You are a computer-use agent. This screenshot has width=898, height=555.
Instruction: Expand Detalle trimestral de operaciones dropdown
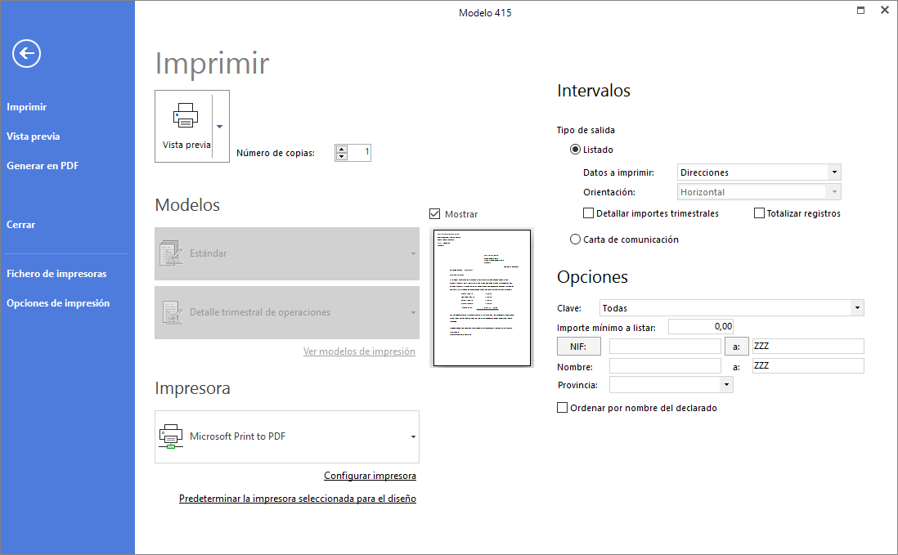coord(413,313)
